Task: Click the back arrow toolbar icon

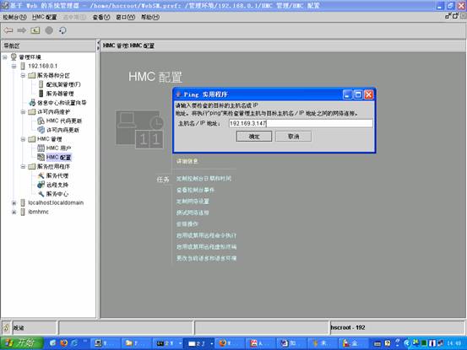Action: point(8,30)
